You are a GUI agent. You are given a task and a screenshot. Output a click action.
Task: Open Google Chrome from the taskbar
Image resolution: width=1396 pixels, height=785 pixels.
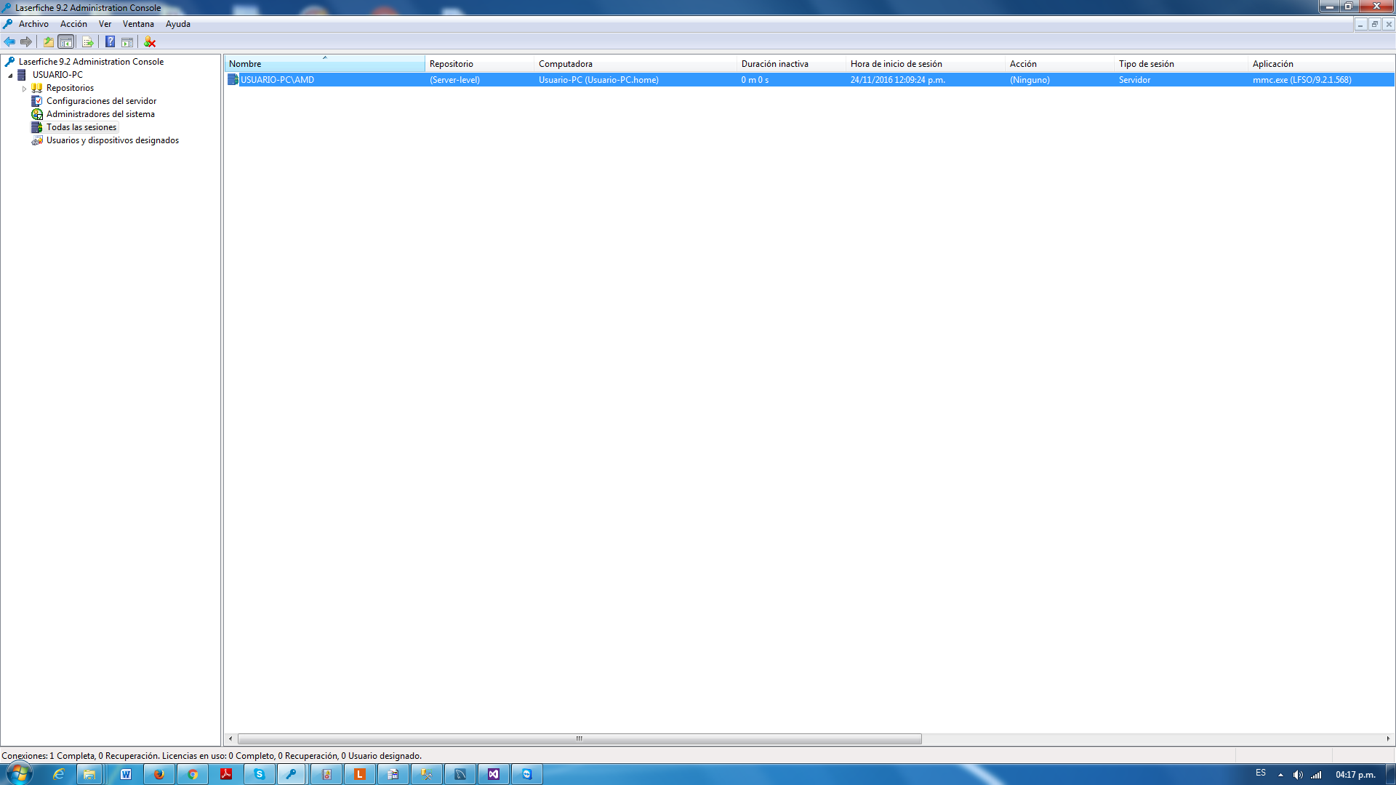[x=193, y=774]
